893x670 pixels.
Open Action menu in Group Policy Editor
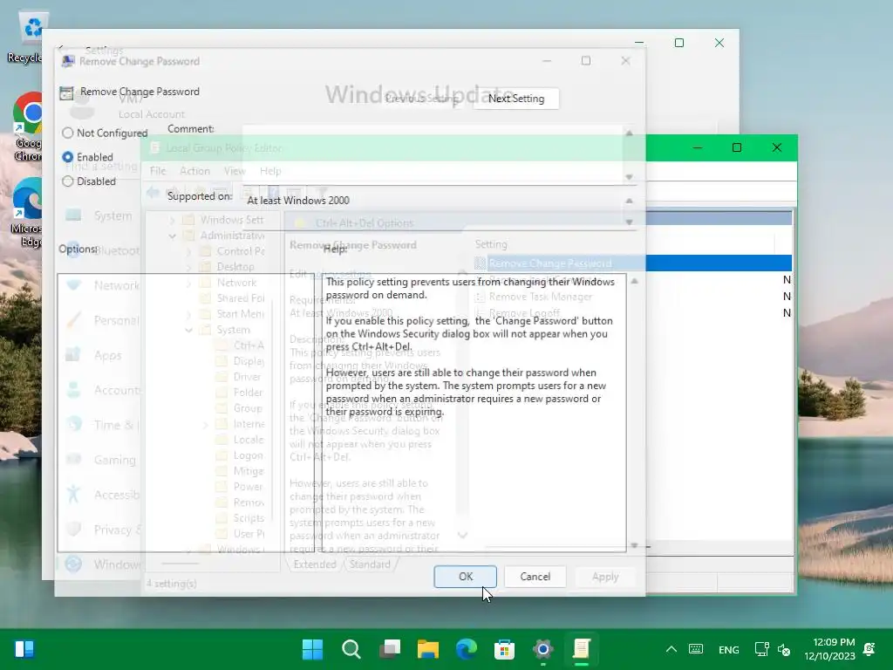[194, 171]
